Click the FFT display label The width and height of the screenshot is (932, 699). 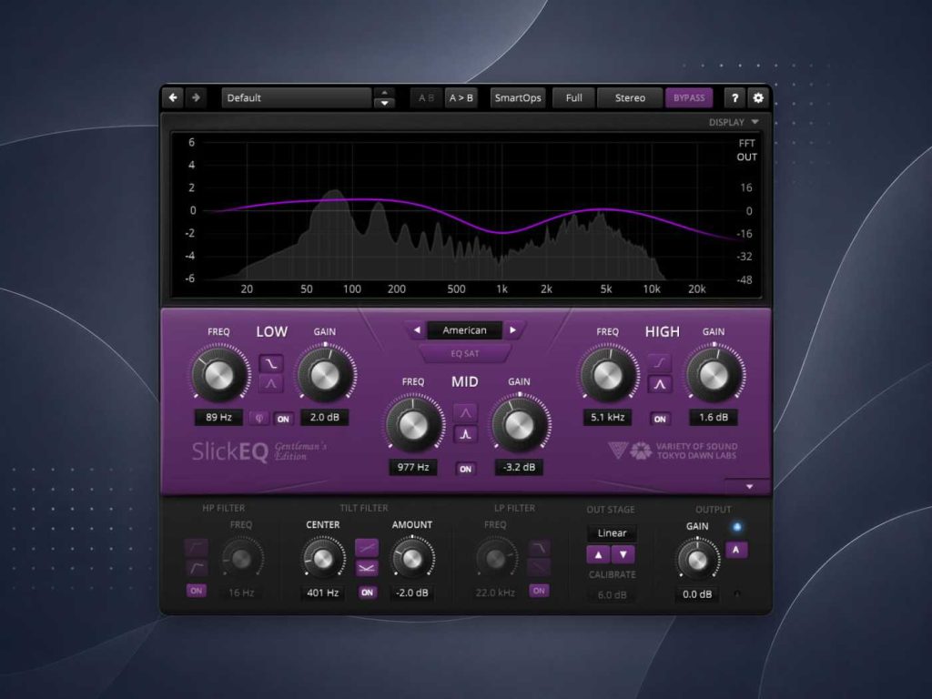coord(746,143)
